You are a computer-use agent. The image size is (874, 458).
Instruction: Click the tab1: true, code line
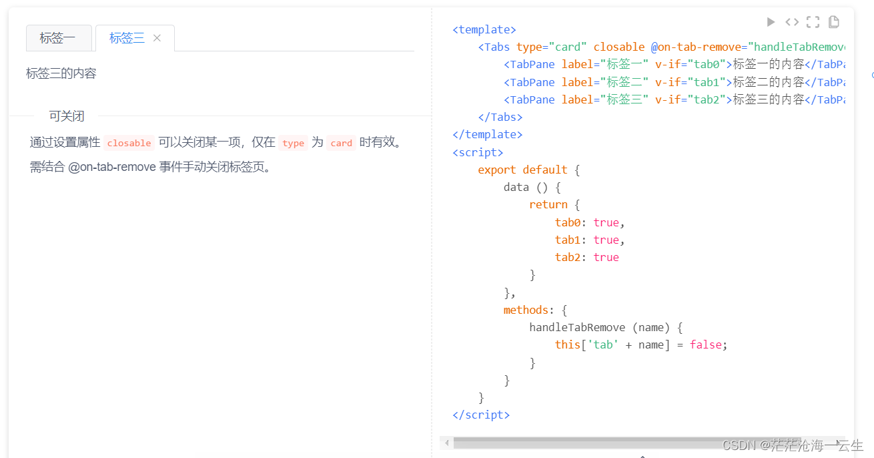coord(590,240)
